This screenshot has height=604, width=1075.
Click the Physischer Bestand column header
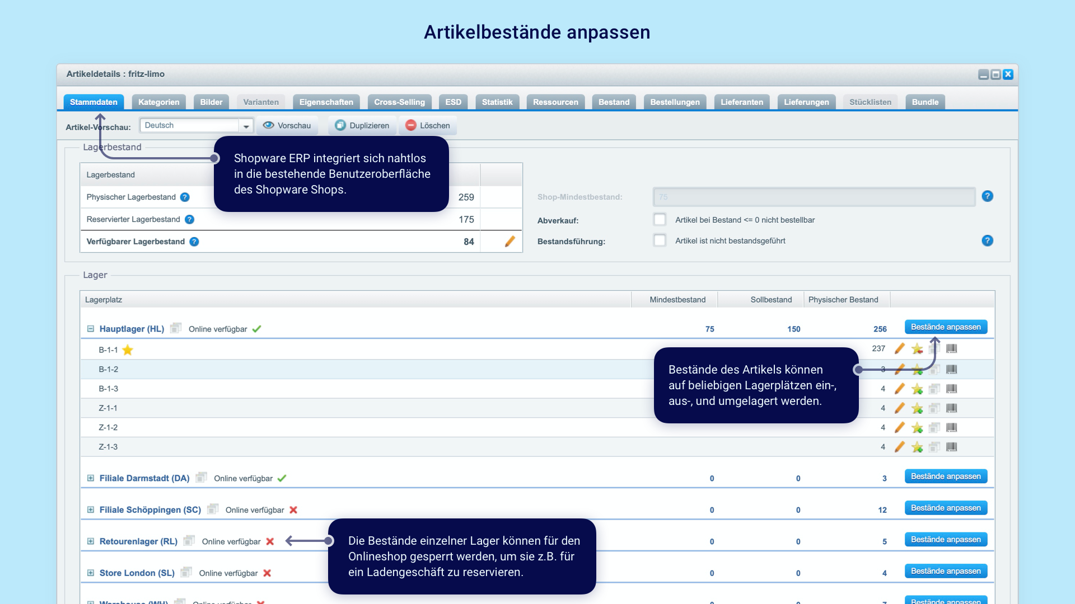click(846, 300)
